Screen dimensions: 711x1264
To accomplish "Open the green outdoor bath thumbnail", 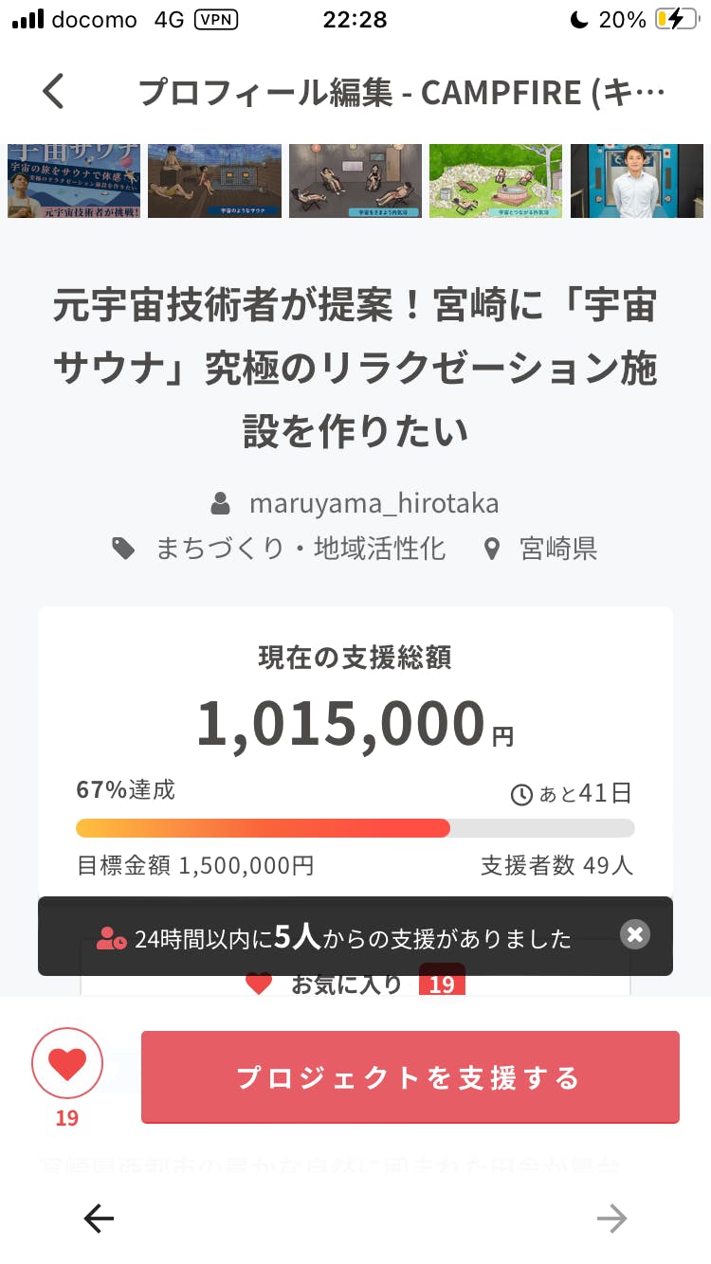I will tap(496, 181).
